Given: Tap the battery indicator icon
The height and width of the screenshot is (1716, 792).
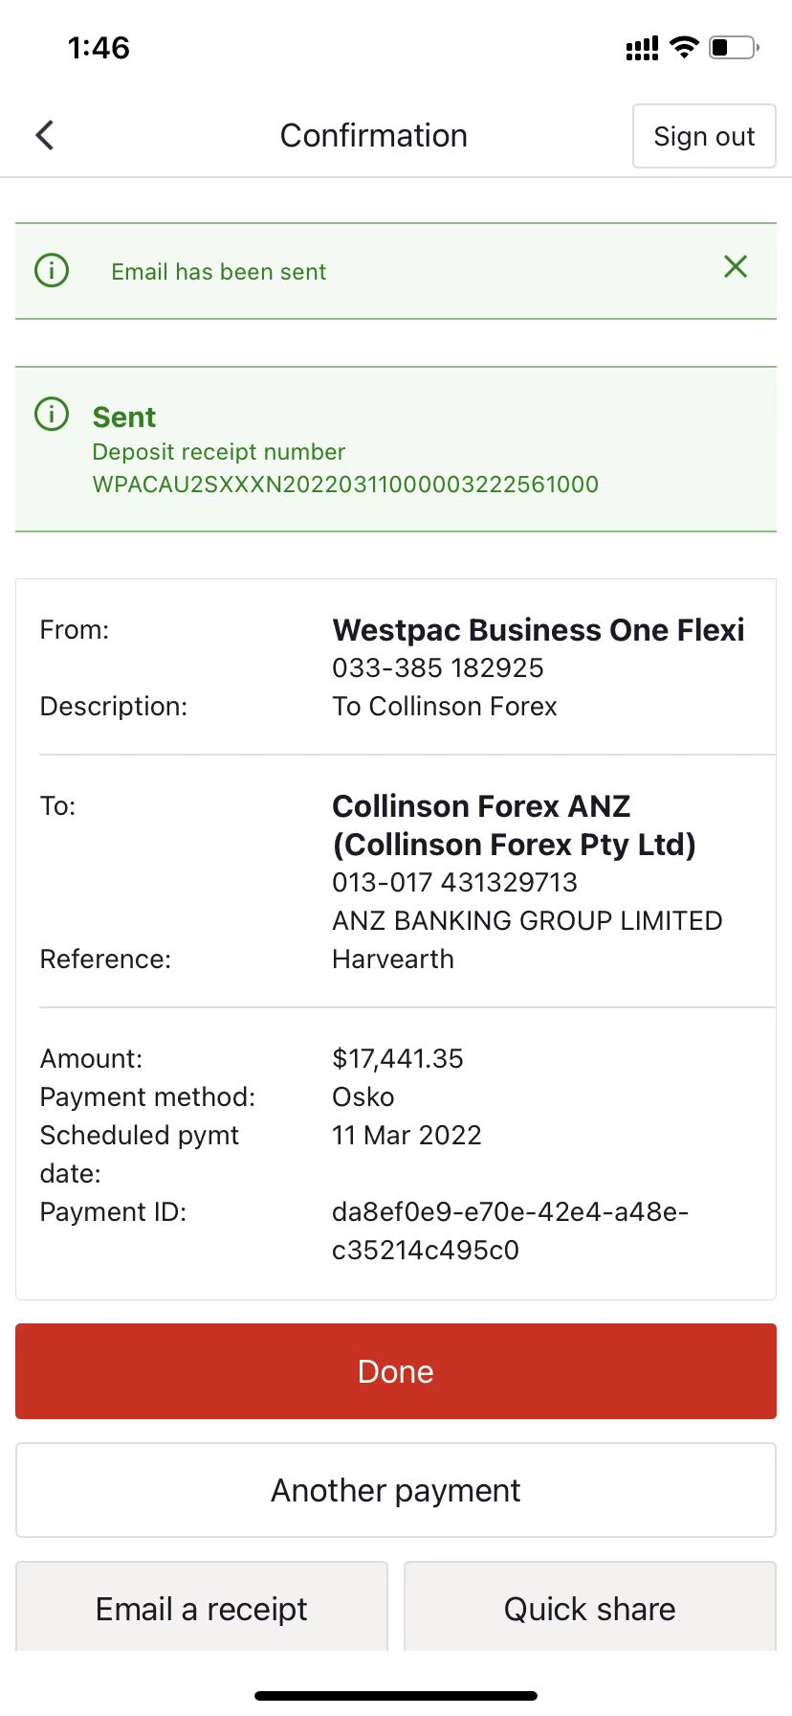Looking at the screenshot, I should click(x=734, y=47).
